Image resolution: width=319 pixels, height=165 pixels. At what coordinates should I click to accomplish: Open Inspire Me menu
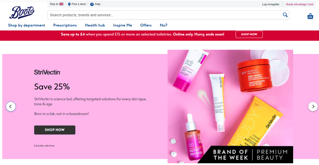(122, 25)
